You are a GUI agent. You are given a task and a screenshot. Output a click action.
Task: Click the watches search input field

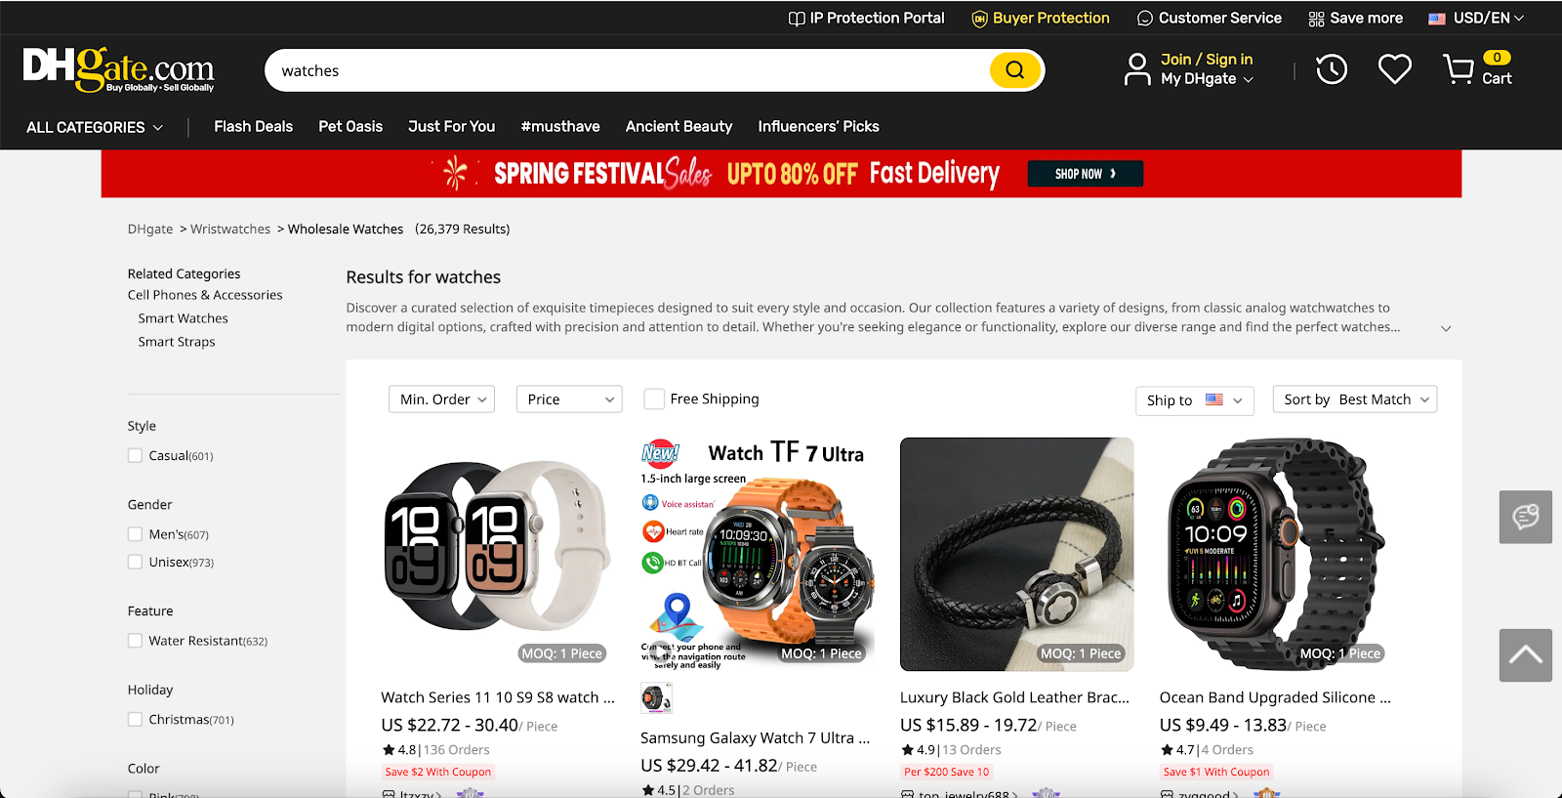click(625, 70)
